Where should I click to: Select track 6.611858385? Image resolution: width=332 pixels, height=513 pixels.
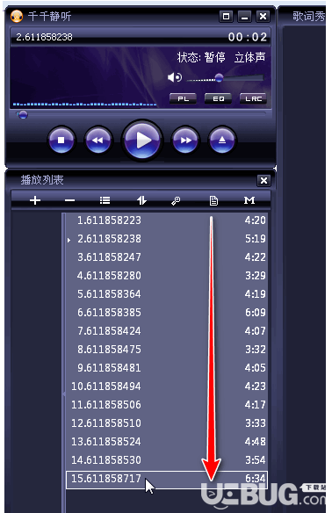click(x=167, y=313)
